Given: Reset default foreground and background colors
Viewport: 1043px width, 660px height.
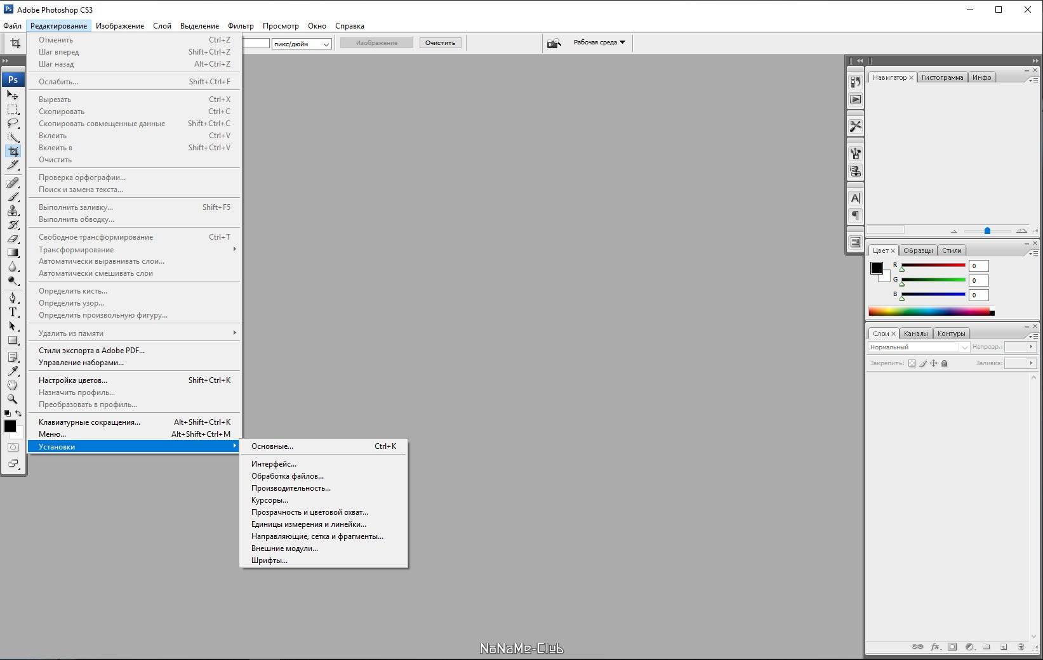Looking at the screenshot, I should pyautogui.click(x=7, y=413).
